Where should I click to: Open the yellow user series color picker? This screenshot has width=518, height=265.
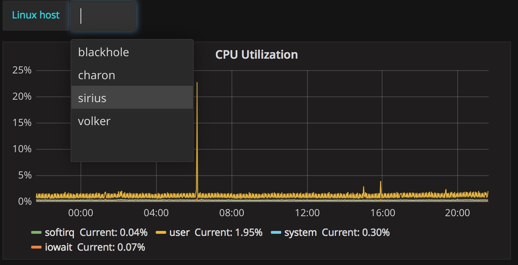click(161, 233)
